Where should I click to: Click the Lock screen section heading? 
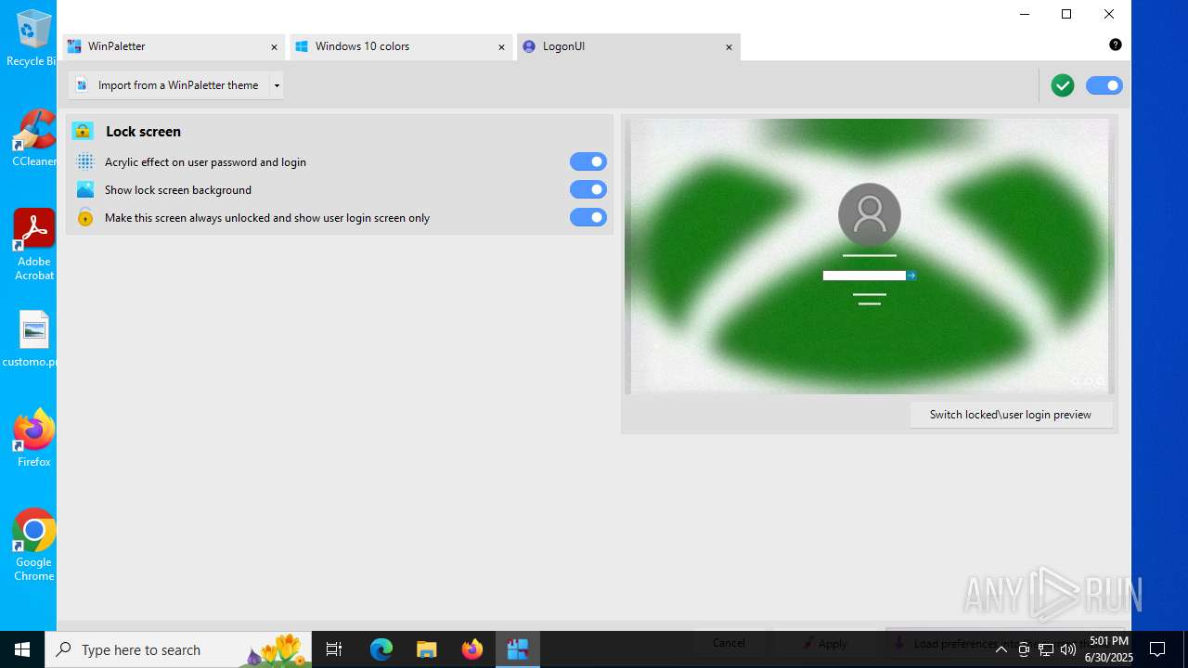143,132
